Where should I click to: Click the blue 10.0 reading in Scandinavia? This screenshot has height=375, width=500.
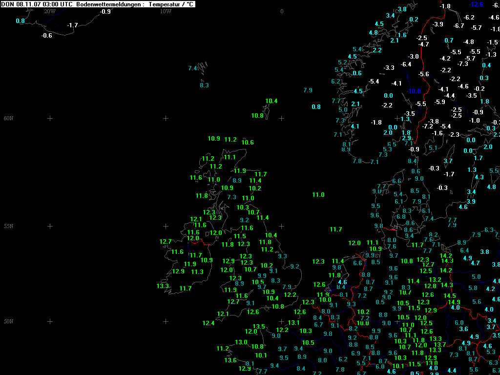pyautogui.click(x=415, y=91)
